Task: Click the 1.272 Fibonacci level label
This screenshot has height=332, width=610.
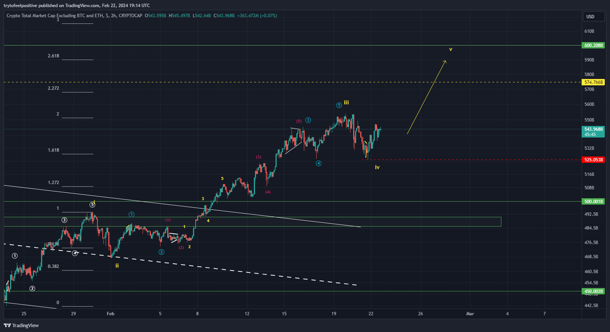Action: point(53,183)
